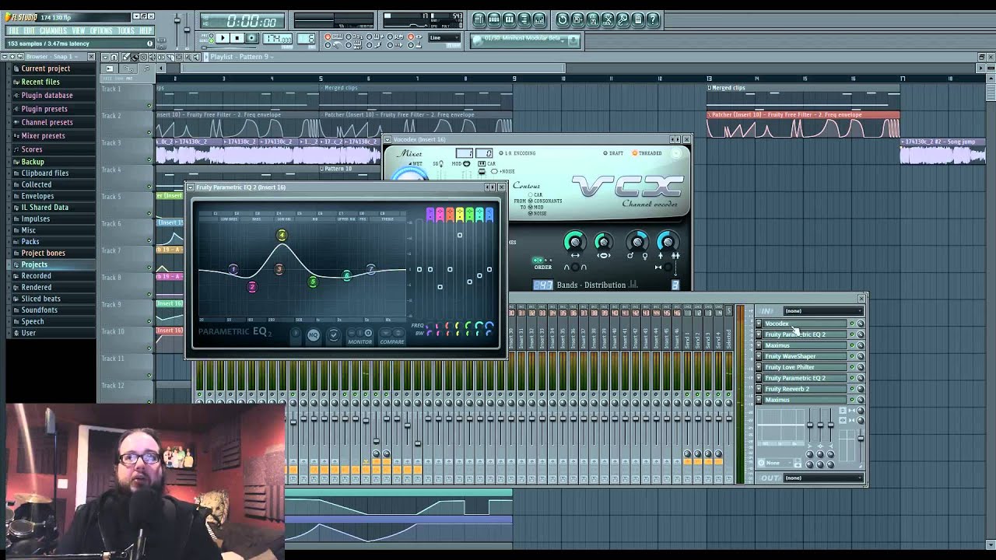
Task: Click the circular arrow undo icon in top toolbar
Action: tap(563, 19)
